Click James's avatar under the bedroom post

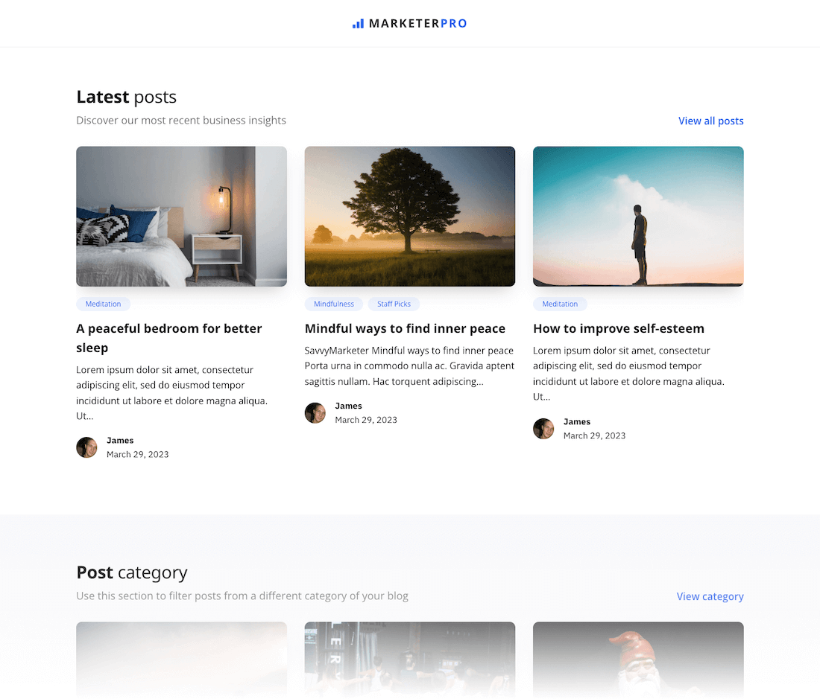point(86,447)
